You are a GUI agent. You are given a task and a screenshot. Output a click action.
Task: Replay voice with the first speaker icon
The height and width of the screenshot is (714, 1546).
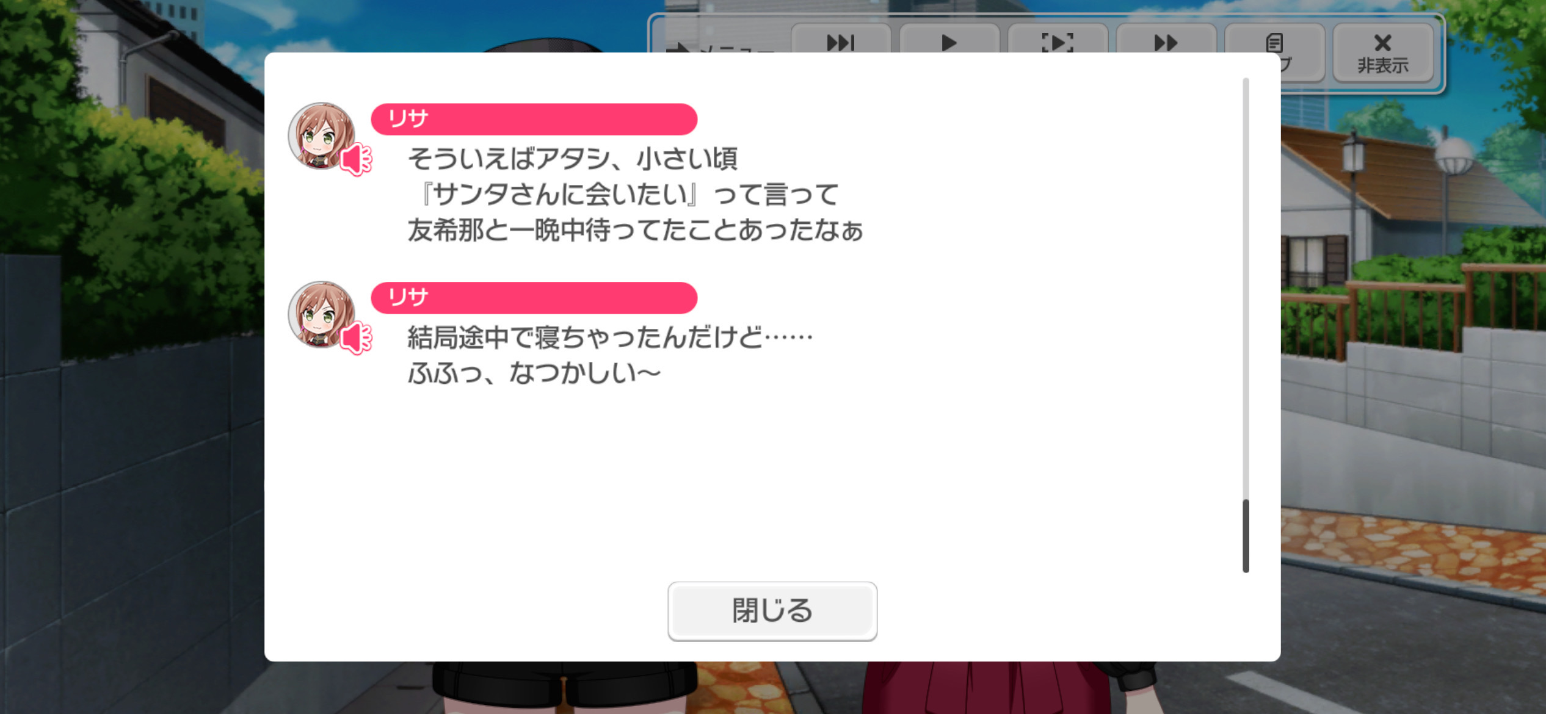(355, 159)
